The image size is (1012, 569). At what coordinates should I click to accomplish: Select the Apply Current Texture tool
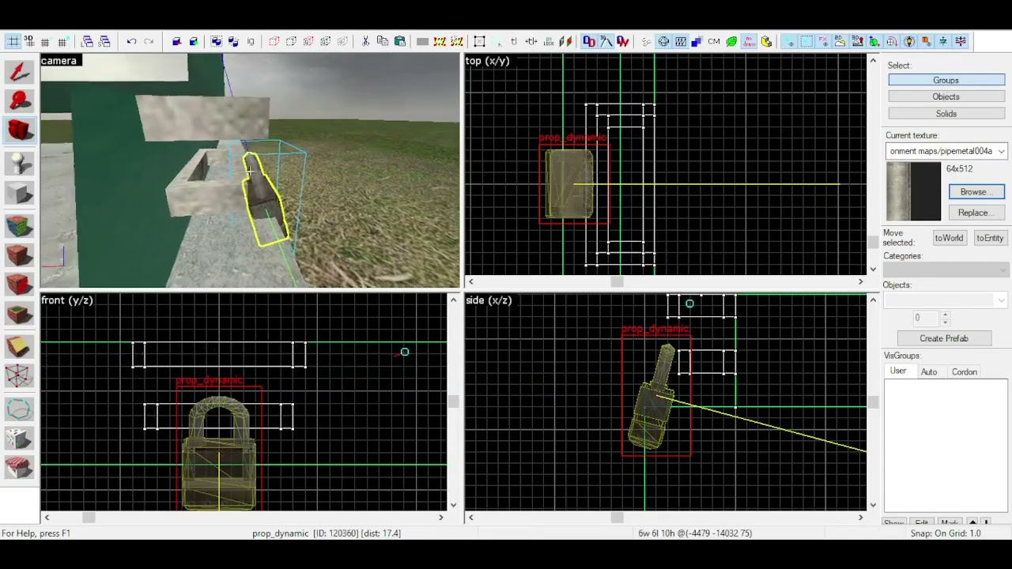(20, 255)
